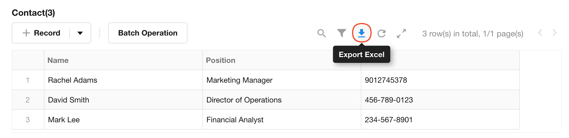Image resolution: width=569 pixels, height=138 pixels.
Task: Go to next page arrow
Action: pyautogui.click(x=554, y=33)
